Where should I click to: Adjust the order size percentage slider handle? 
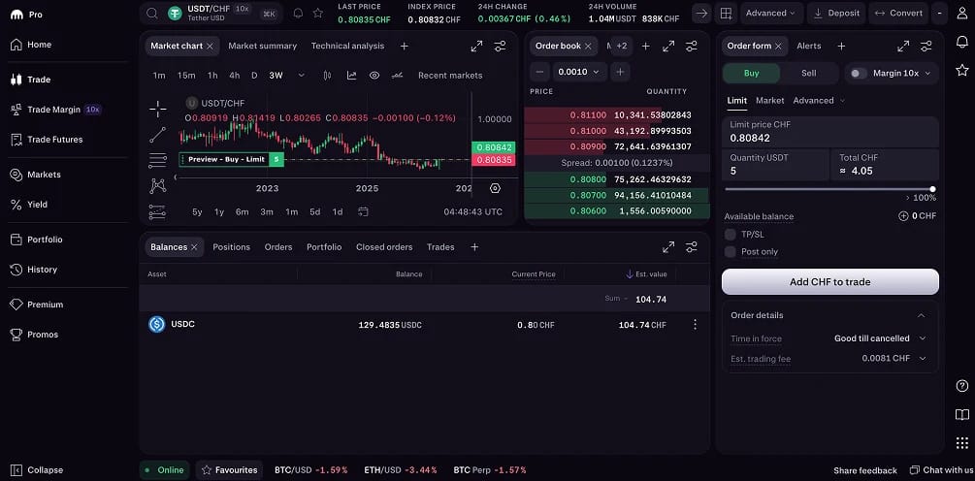[932, 189]
